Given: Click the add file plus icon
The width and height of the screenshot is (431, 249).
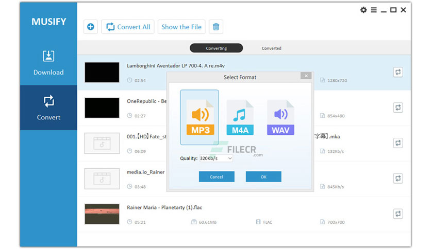Looking at the screenshot, I should pos(91,27).
